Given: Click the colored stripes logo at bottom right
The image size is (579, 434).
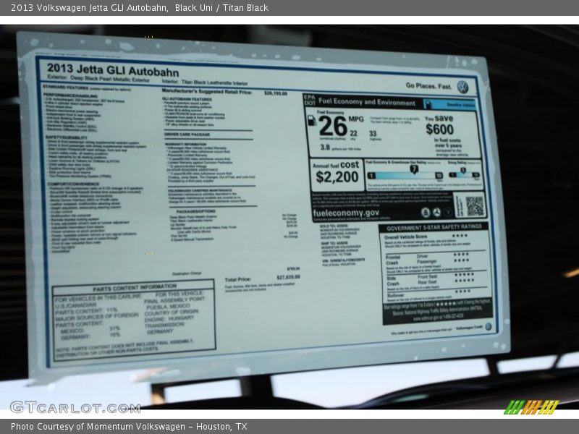Looking at the screenshot, I should [531, 407].
